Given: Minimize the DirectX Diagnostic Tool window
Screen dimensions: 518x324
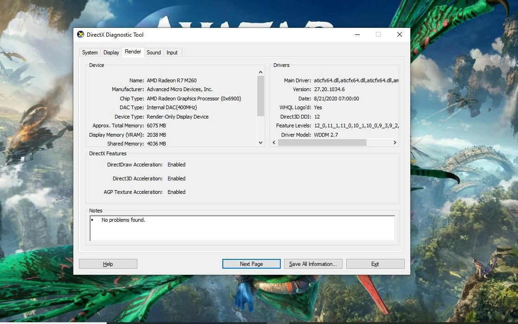Looking at the screenshot, I should point(357,34).
